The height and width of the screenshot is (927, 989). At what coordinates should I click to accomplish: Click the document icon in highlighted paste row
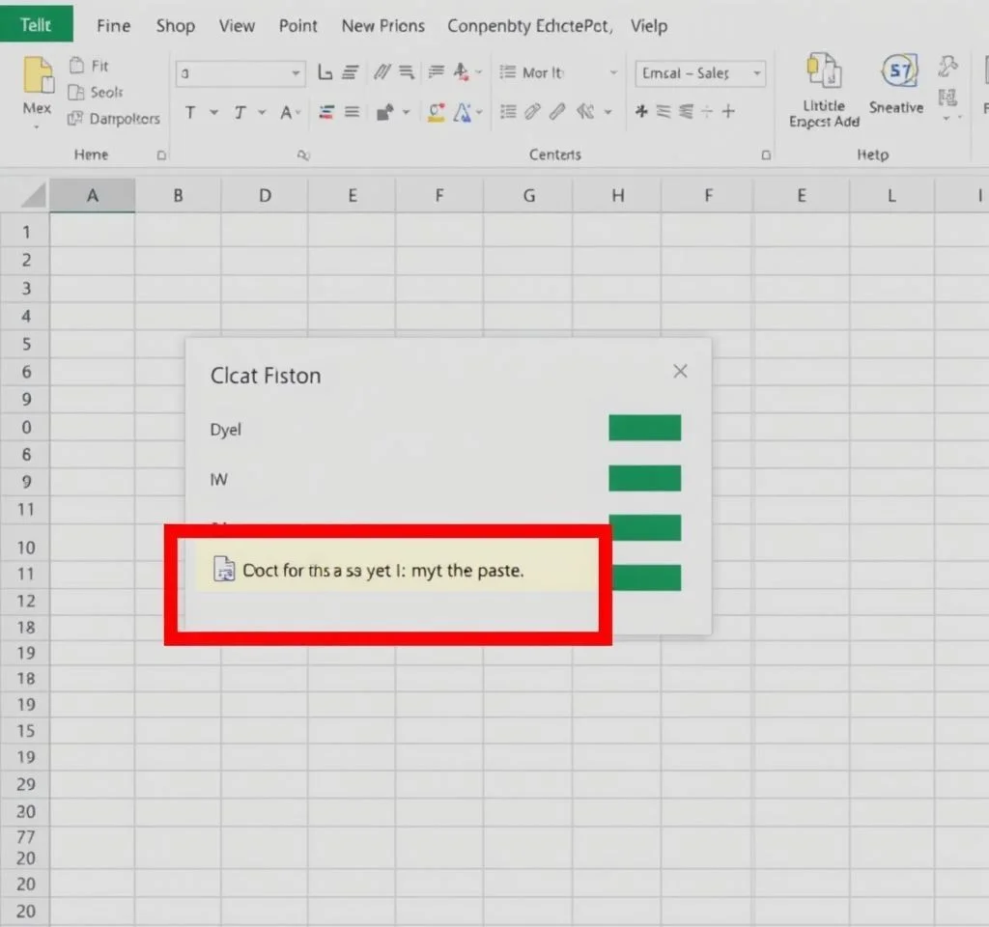pyautogui.click(x=224, y=571)
